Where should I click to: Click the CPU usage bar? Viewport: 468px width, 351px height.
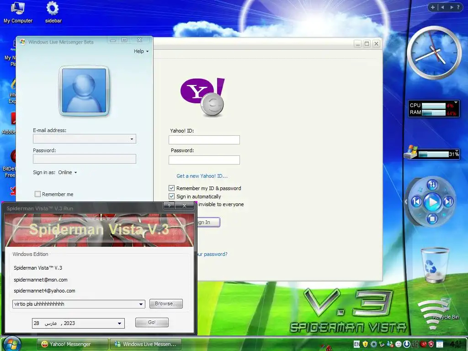(x=434, y=106)
